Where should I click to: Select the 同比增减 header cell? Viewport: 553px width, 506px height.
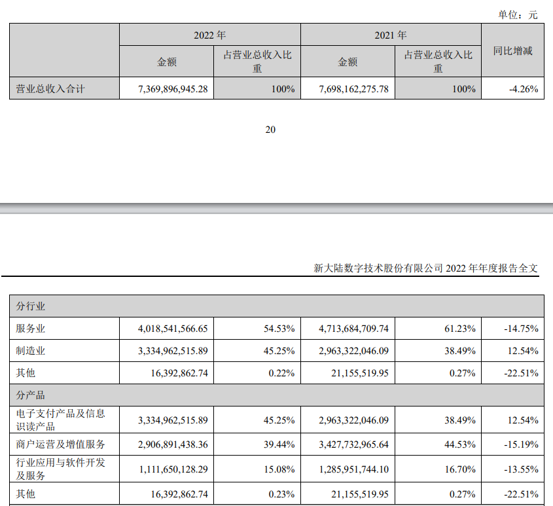pyautogui.click(x=512, y=50)
